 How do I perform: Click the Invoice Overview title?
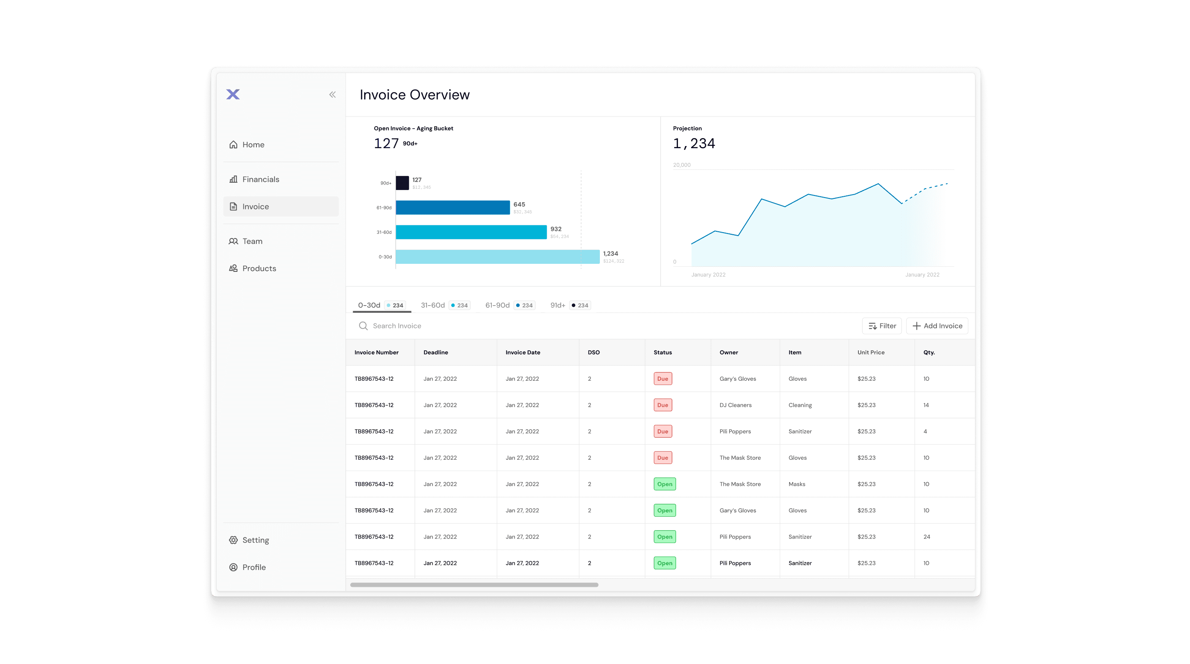pyautogui.click(x=414, y=95)
